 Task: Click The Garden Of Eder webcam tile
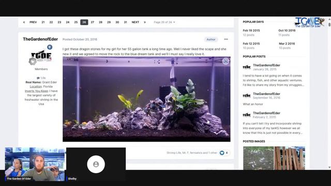(35, 164)
